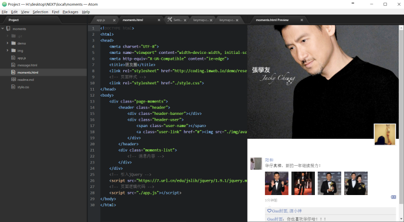Expand the .git folder arrow
The height and width of the screenshot is (222, 404).
(8, 36)
